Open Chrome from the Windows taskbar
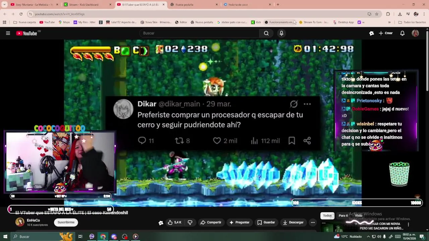This screenshot has height=241, width=429. [x=103, y=237]
